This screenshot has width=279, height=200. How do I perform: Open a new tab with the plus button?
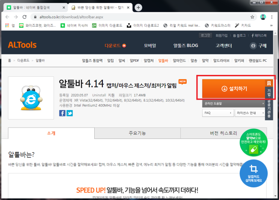click(139, 7)
